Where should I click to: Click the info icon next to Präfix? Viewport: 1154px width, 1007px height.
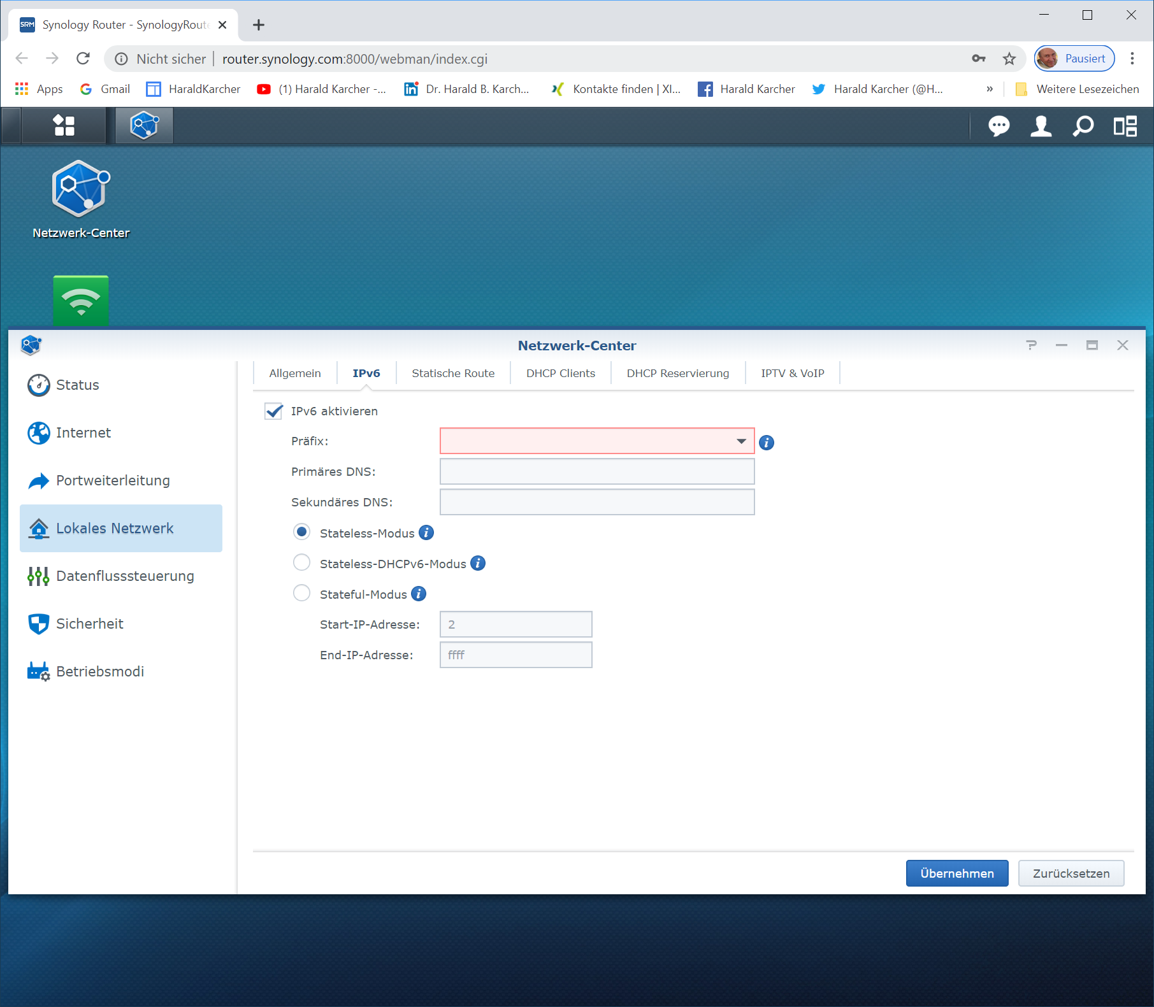(767, 443)
